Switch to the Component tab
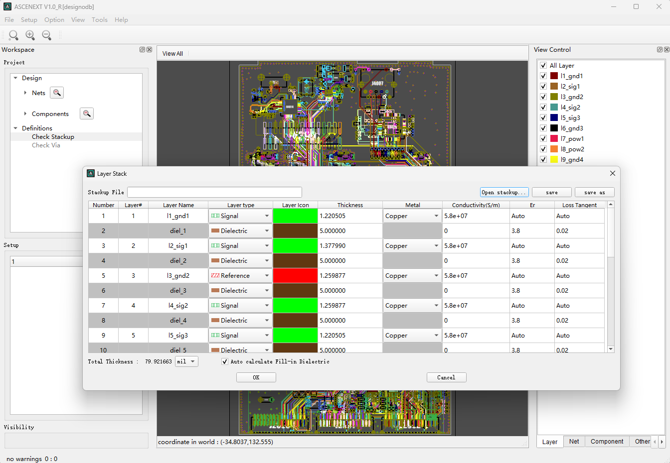The width and height of the screenshot is (670, 463). coord(607,442)
